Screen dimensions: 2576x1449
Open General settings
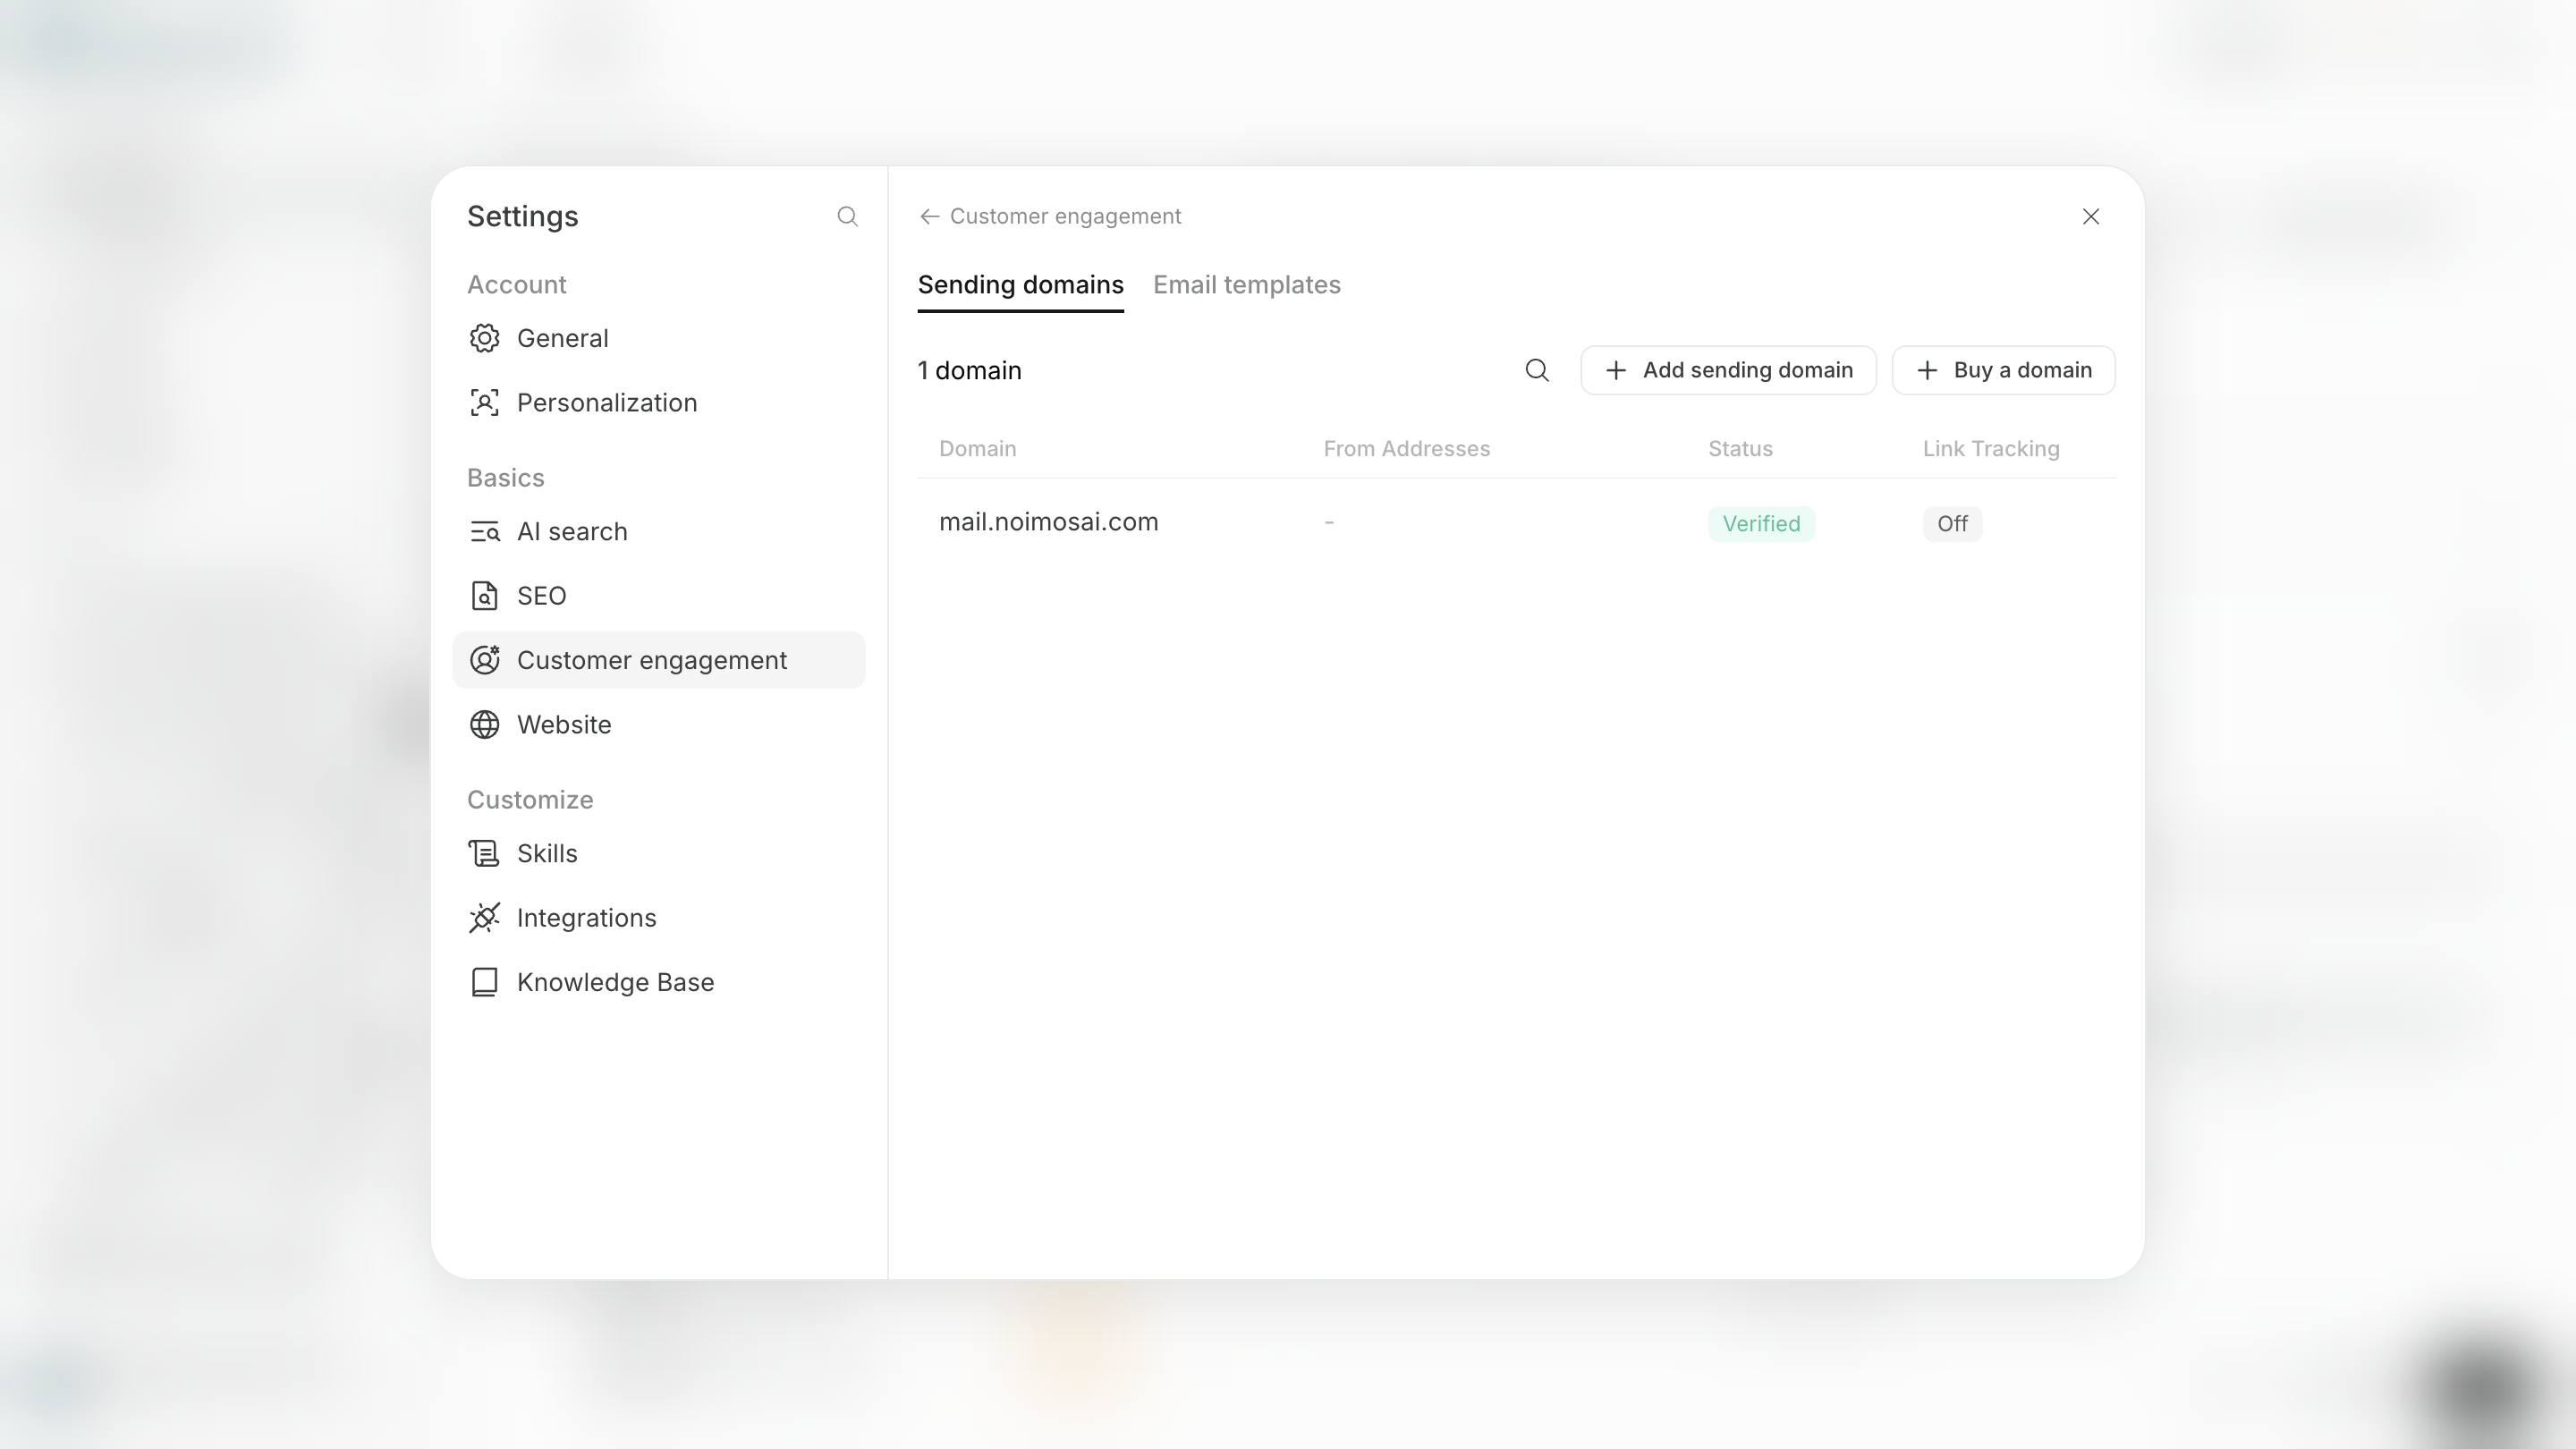[659, 338]
